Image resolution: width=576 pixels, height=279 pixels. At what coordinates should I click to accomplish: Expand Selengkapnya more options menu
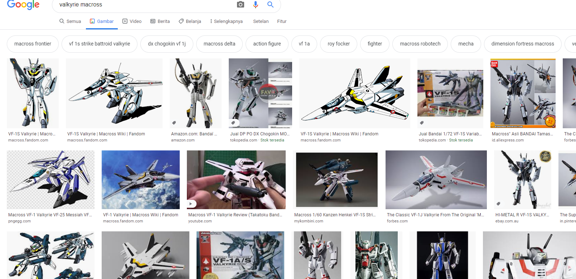(x=226, y=21)
